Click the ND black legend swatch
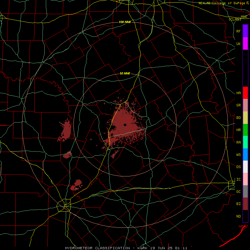 pyautogui.click(x=245, y=216)
